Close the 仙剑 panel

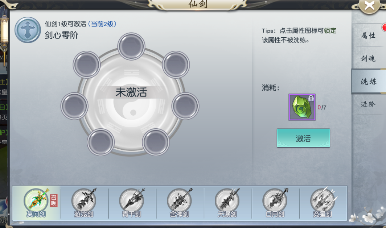click(370, 5)
